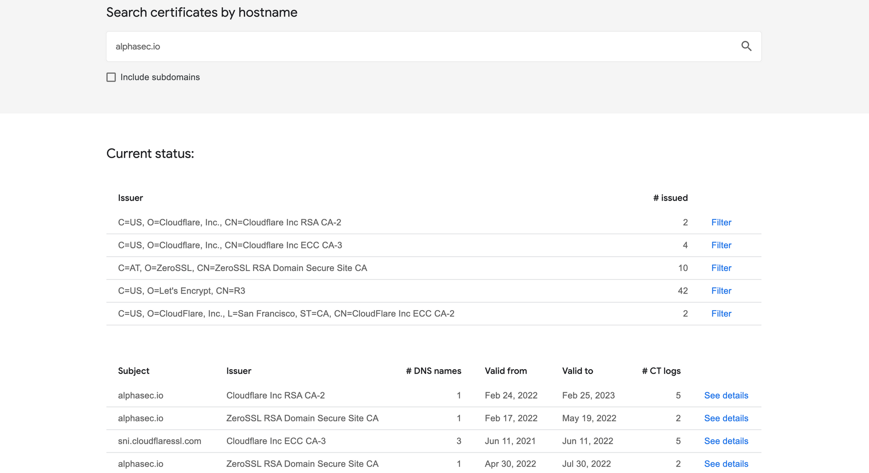See details for certificate valid from Feb 17, 2022
Viewport: 869px width, 473px height.
coord(726,418)
